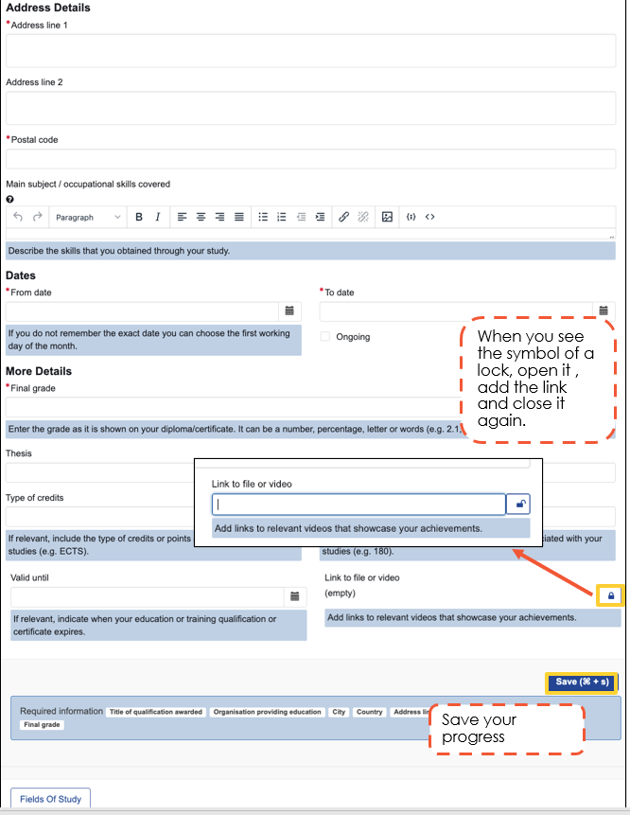Image resolution: width=630 pixels, height=815 pixels.
Task: Insert a hyperlink in the editor
Action: [x=343, y=217]
